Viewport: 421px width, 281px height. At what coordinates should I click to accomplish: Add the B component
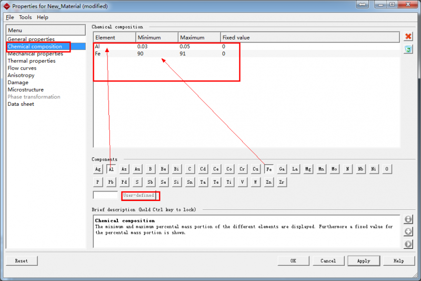pyautogui.click(x=151, y=169)
